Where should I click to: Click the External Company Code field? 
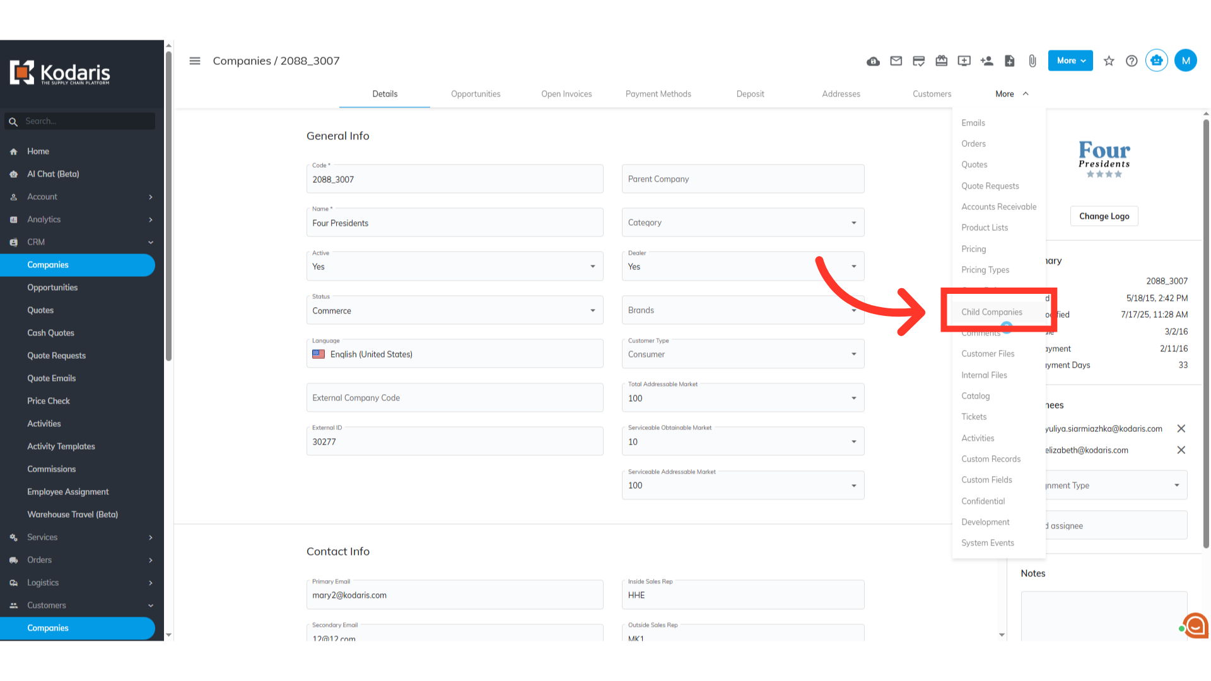click(454, 398)
